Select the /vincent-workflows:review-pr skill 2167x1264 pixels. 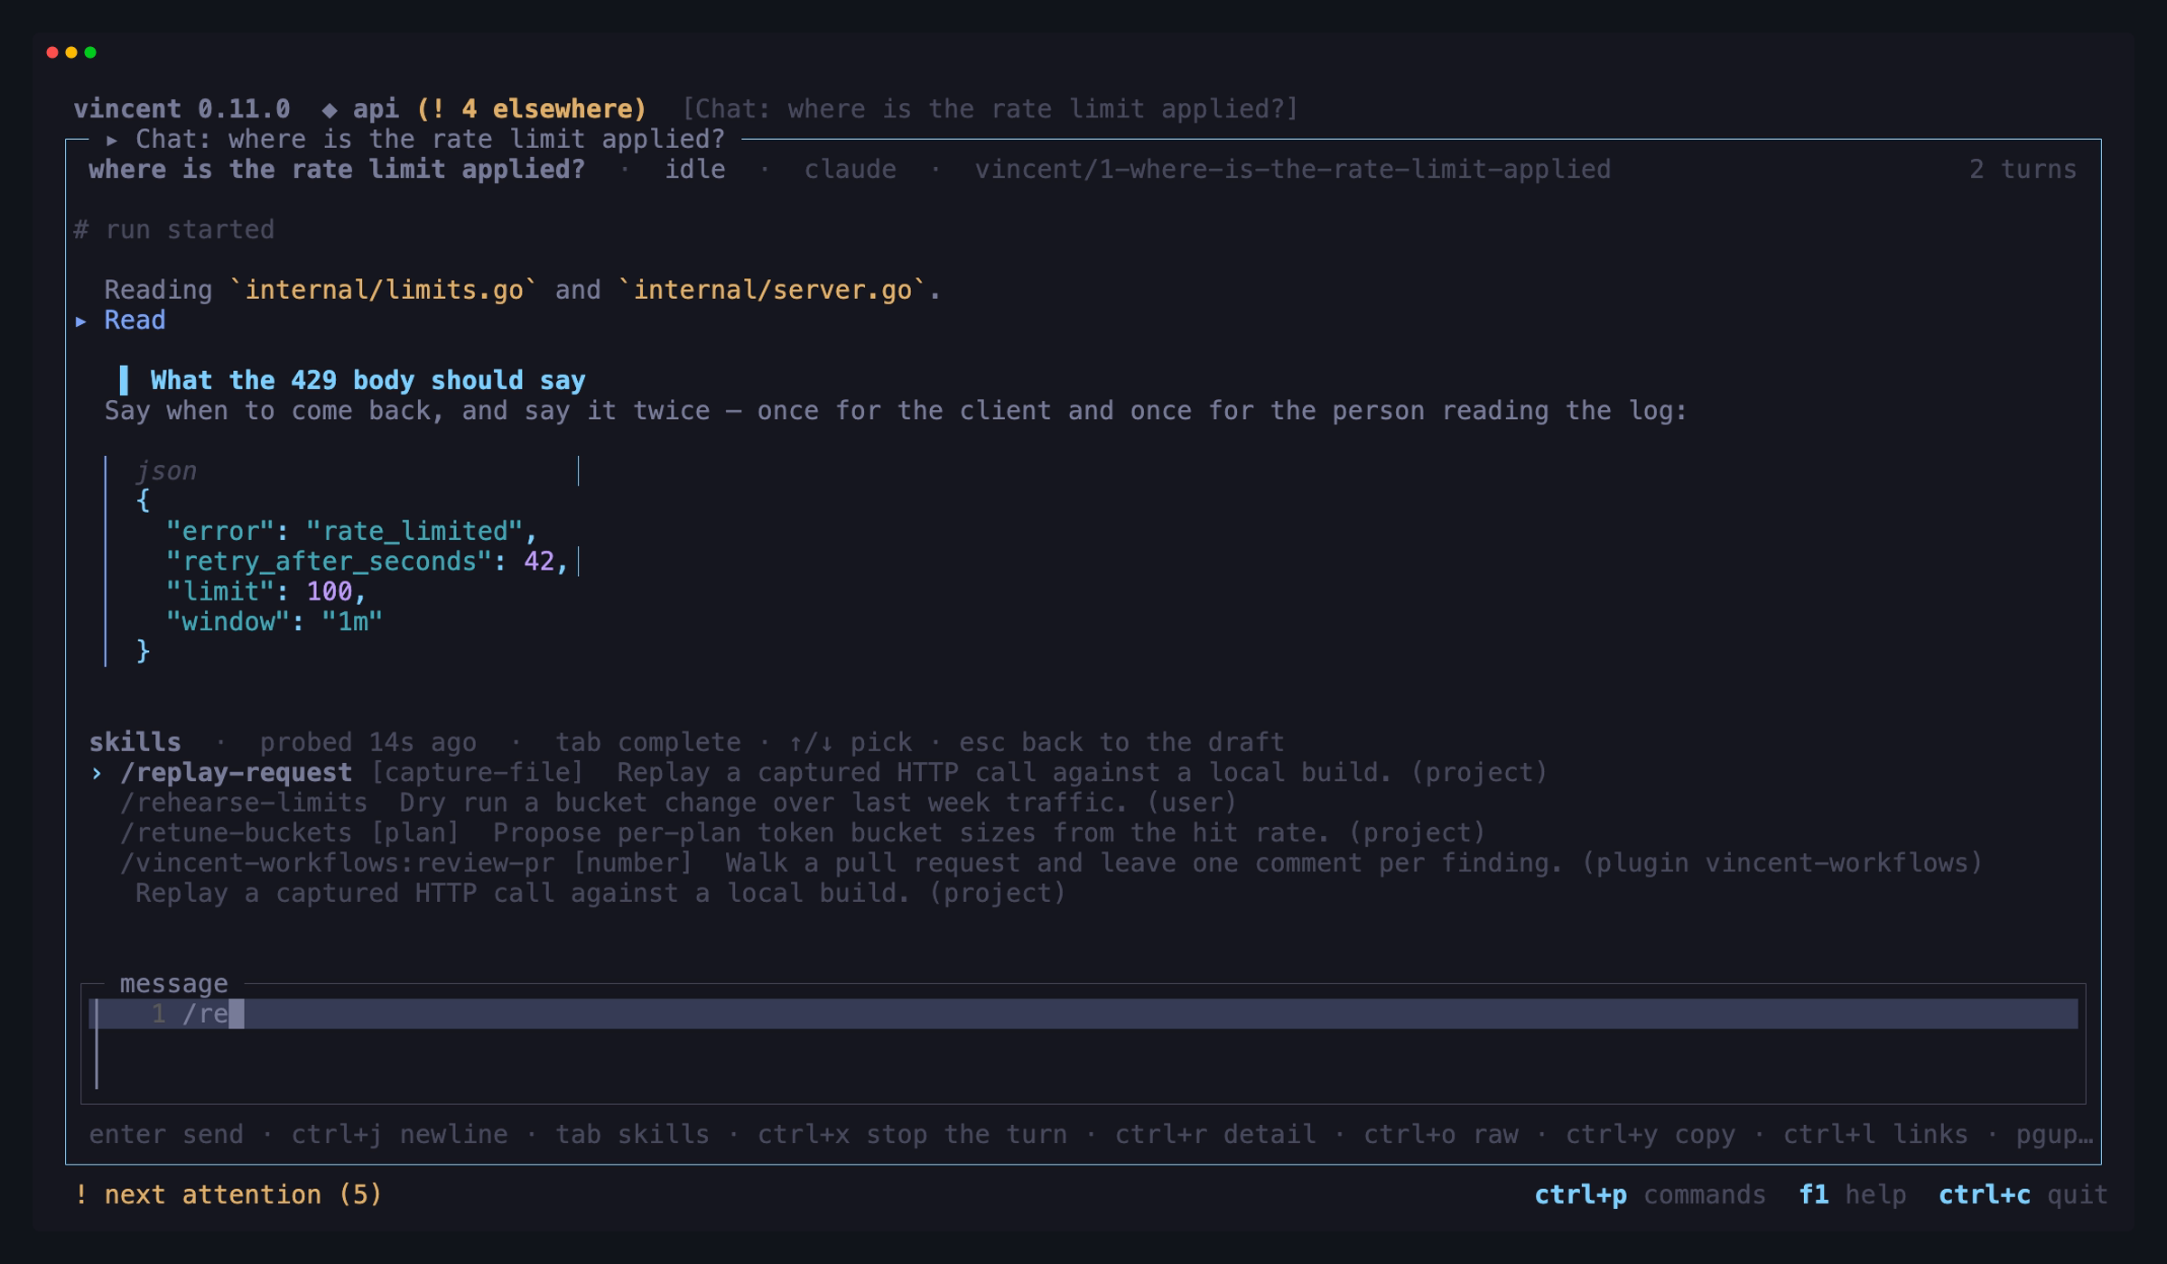pos(1051,863)
